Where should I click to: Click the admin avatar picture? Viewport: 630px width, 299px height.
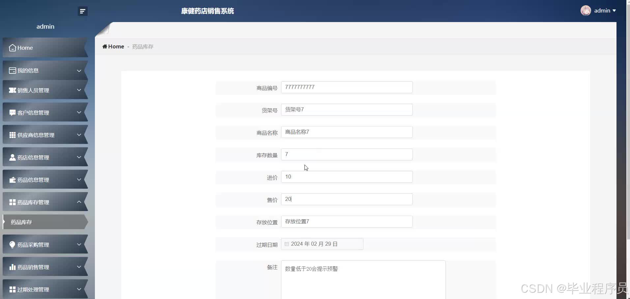pyautogui.click(x=586, y=11)
